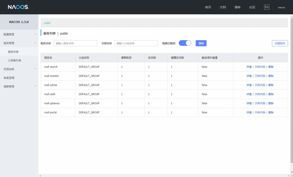Open 详情 for the mall-search service
The image size is (293, 177).
coord(249,67)
